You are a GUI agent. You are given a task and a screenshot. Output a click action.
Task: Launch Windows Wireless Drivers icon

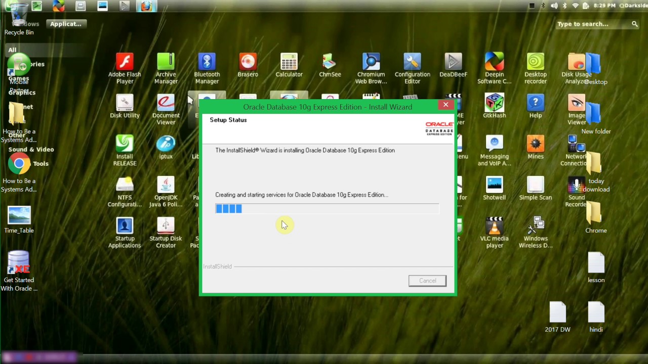(535, 225)
